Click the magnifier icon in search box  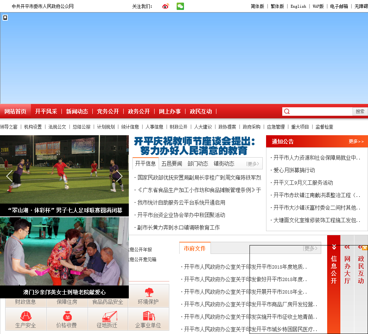pos(287,111)
